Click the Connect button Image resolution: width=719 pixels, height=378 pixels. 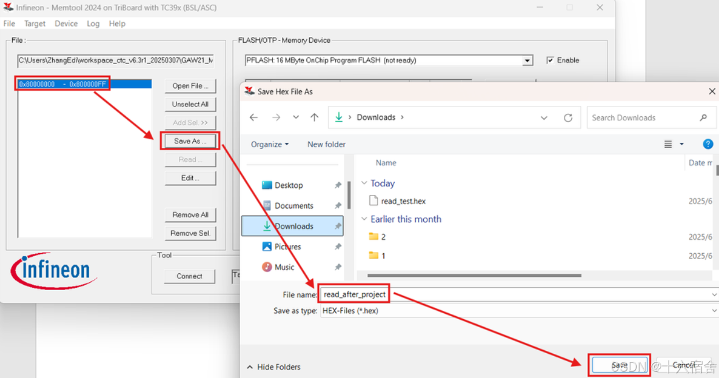point(189,276)
